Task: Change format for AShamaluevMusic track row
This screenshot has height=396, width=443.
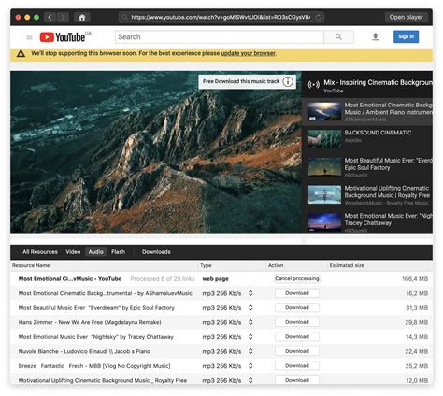Action: pyautogui.click(x=250, y=293)
